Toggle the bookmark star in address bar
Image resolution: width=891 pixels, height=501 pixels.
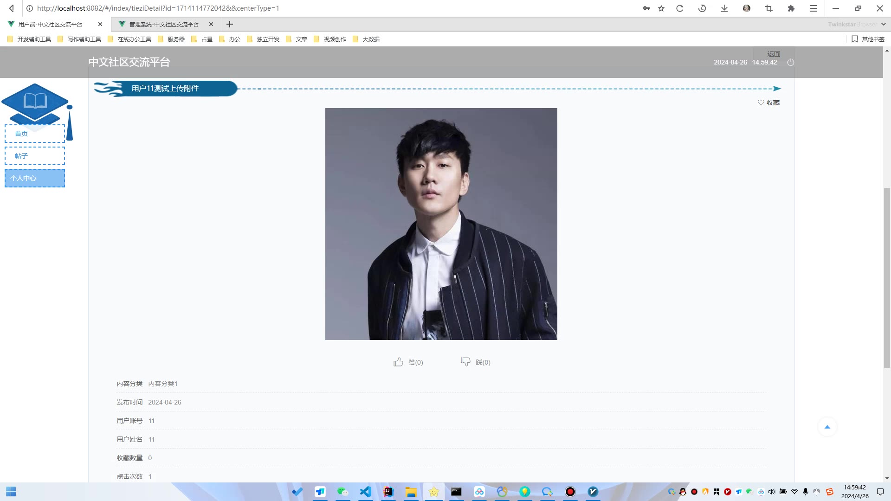(661, 8)
